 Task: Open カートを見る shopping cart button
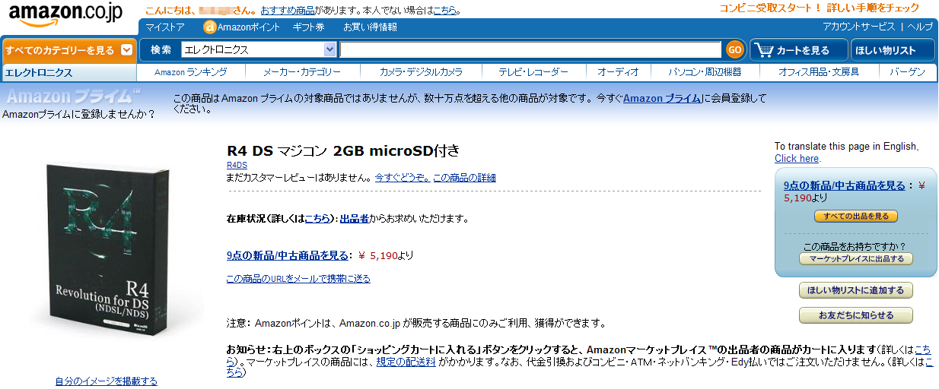coord(799,50)
